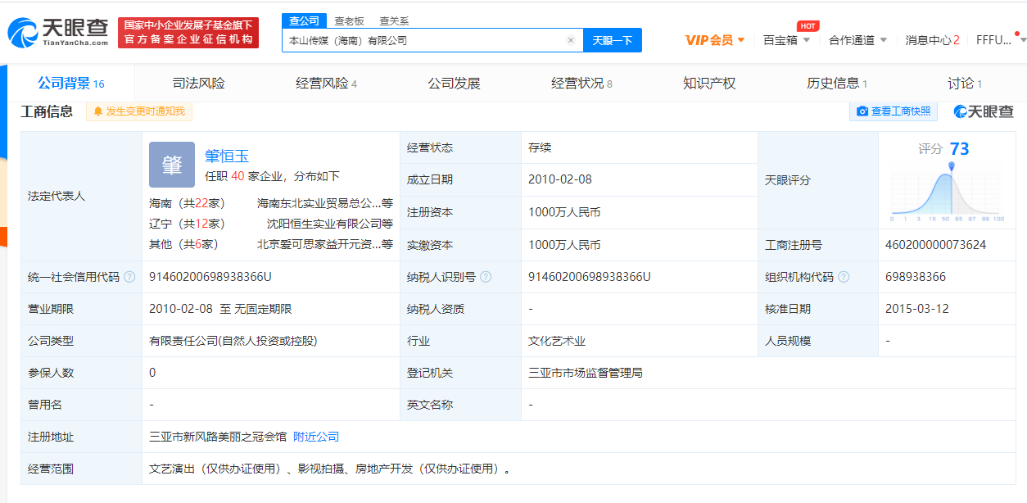This screenshot has height=503, width=1027.
Task: Click the 肇 avatar of the legal representative
Action: (172, 165)
